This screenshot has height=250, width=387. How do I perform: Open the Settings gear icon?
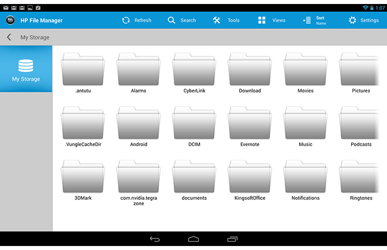click(x=353, y=20)
